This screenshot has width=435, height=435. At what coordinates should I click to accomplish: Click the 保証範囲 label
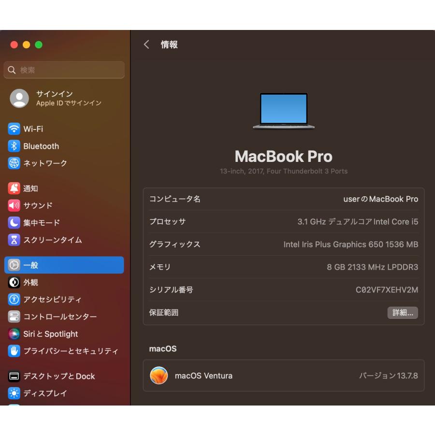tap(164, 313)
